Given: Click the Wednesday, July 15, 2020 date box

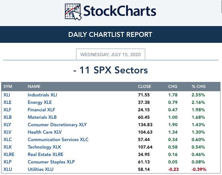Looking at the screenshot, I should (110, 54).
